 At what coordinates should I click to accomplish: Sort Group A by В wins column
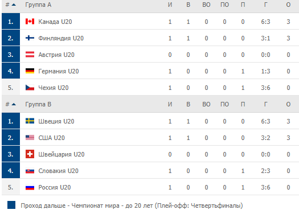(x=188, y=5)
